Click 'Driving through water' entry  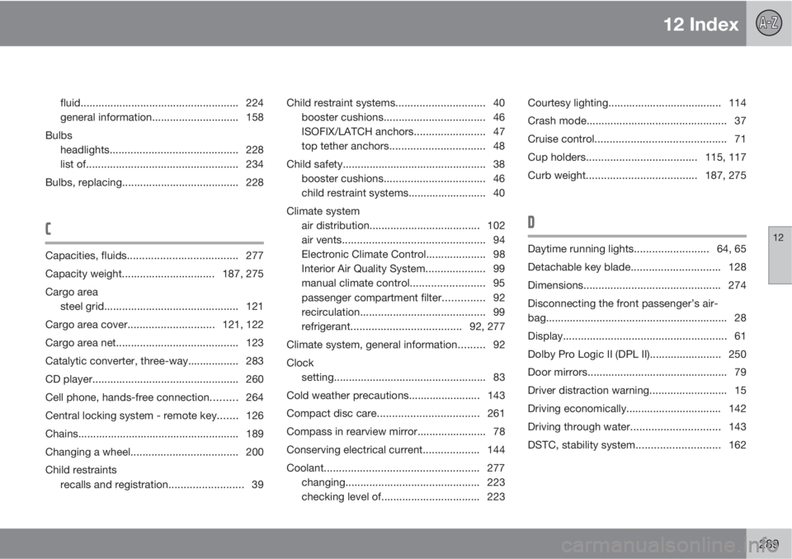tap(637, 427)
